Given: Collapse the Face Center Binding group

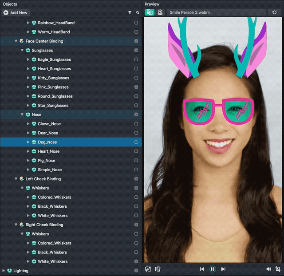Looking at the screenshot, I should click(x=16, y=41).
